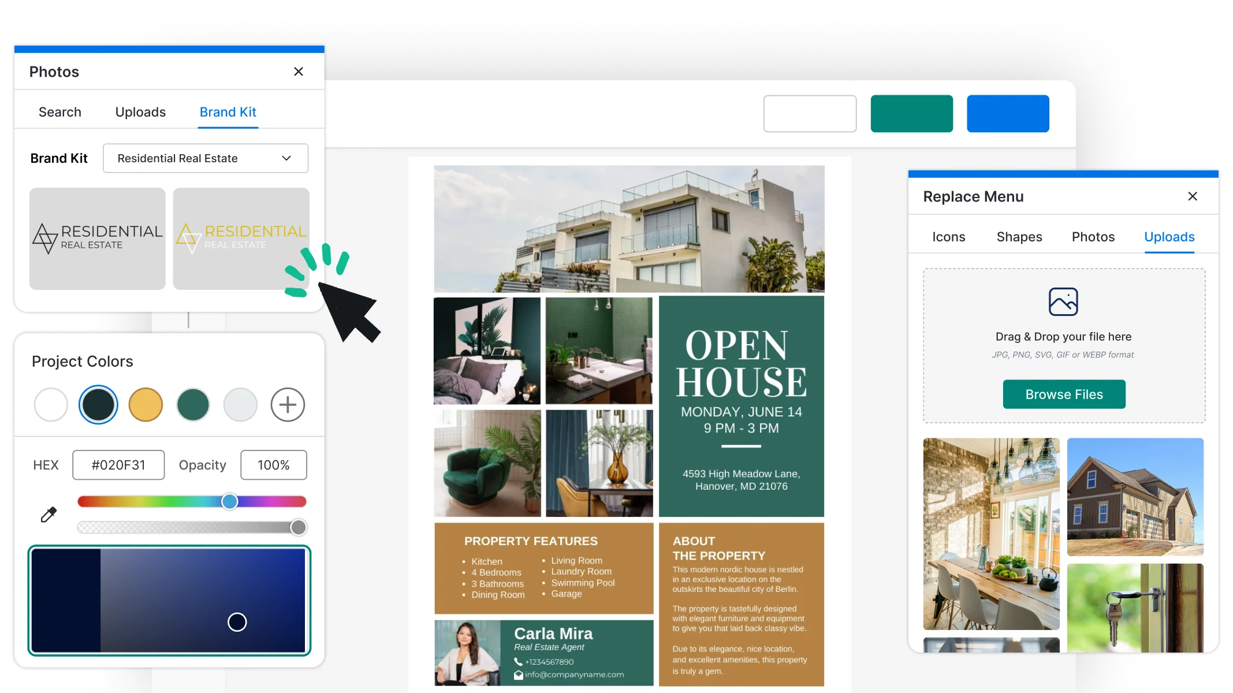Add a new project color
This screenshot has width=1233, height=693.
[x=288, y=405]
